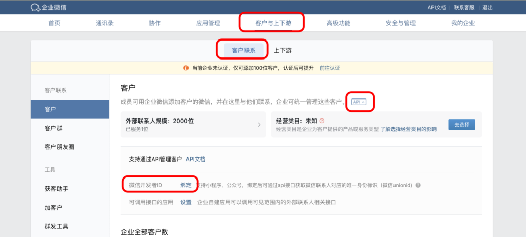Click the 支持通过API管理客户 label

[155, 159]
